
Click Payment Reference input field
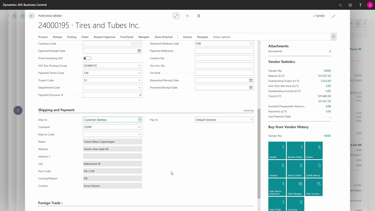224,51
